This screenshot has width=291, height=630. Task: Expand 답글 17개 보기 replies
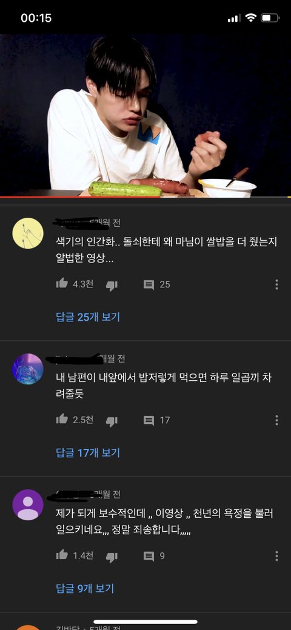pos(88,453)
